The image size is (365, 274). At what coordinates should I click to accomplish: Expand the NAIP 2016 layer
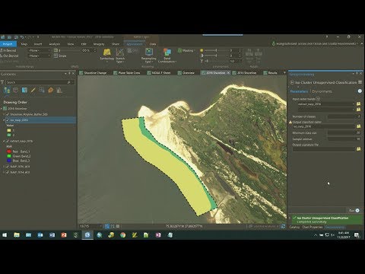pyautogui.click(x=4, y=167)
